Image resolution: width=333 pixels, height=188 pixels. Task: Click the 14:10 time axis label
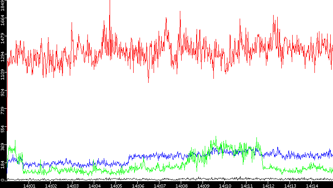tap(225, 185)
